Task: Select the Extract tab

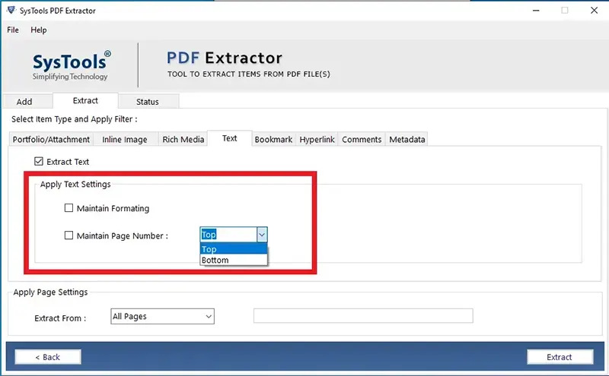Action: click(85, 100)
